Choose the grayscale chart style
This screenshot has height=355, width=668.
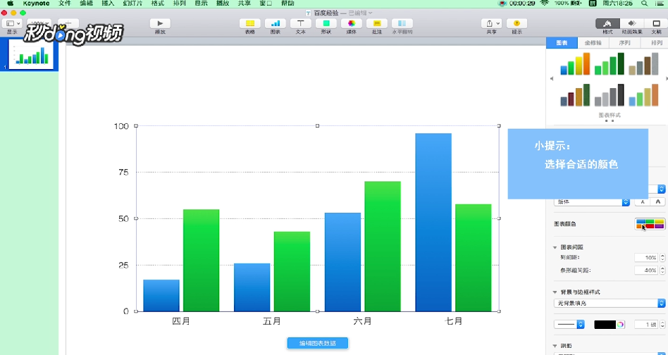pyautogui.click(x=610, y=95)
